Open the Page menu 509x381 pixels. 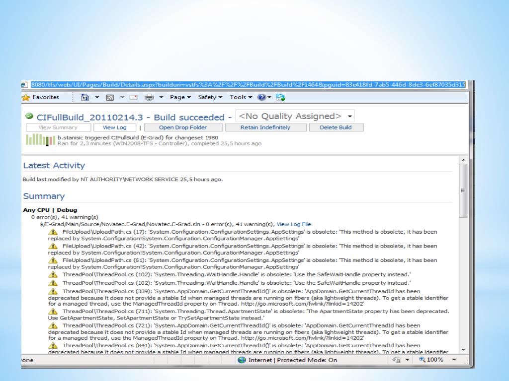pos(180,97)
